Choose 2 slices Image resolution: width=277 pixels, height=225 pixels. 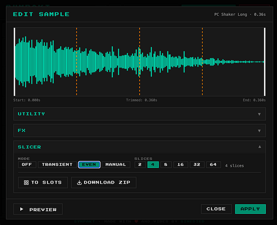[x=140, y=164]
